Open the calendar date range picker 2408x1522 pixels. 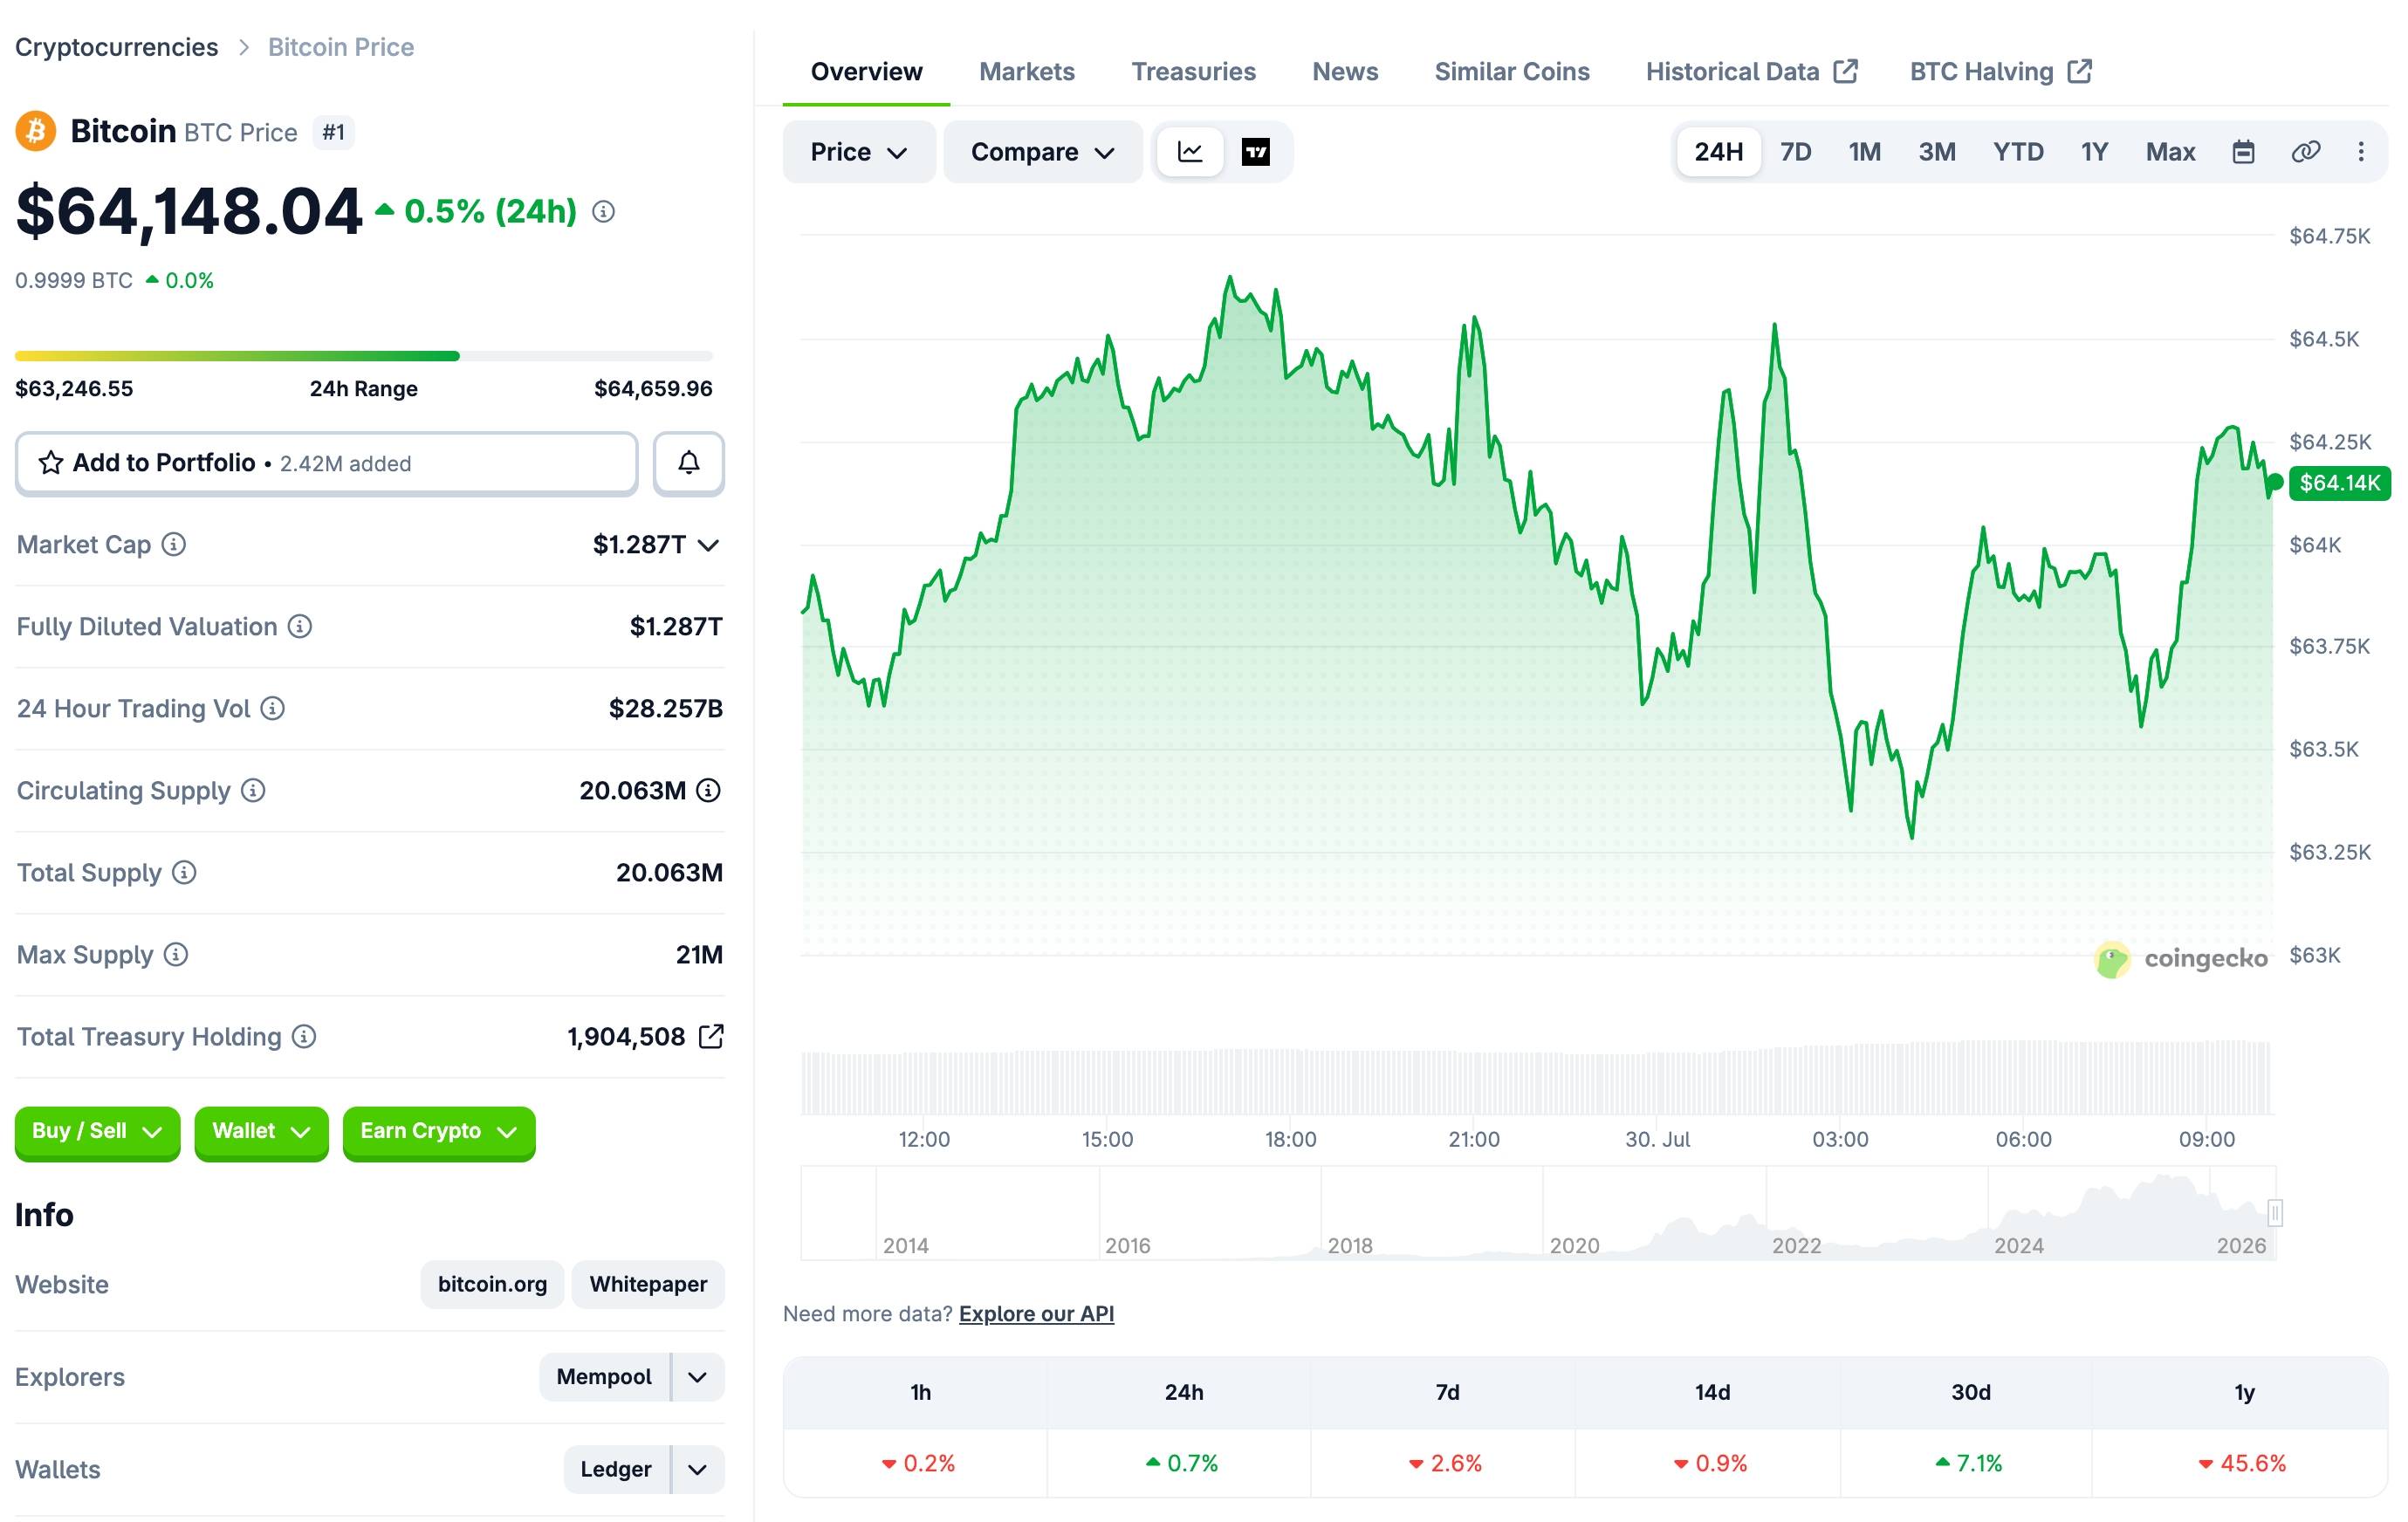2243,152
